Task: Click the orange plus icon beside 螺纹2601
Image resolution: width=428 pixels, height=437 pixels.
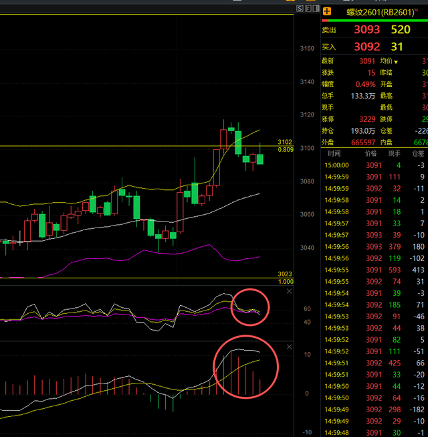Action: pos(327,12)
